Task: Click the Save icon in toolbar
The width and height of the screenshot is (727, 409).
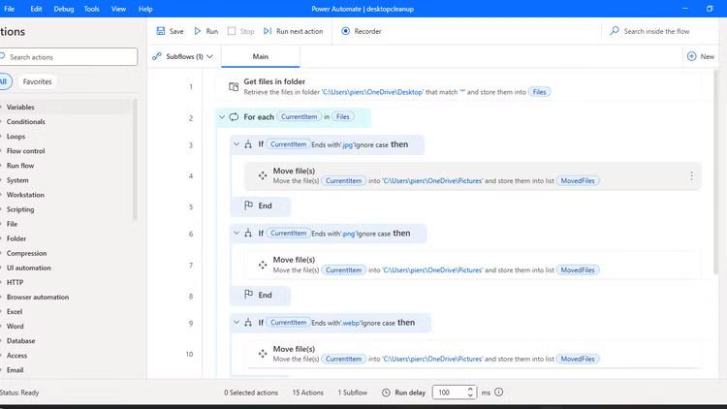Action: pyautogui.click(x=161, y=31)
